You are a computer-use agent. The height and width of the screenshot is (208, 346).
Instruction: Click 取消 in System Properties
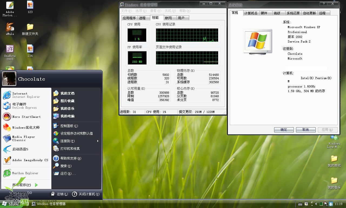point(306,130)
